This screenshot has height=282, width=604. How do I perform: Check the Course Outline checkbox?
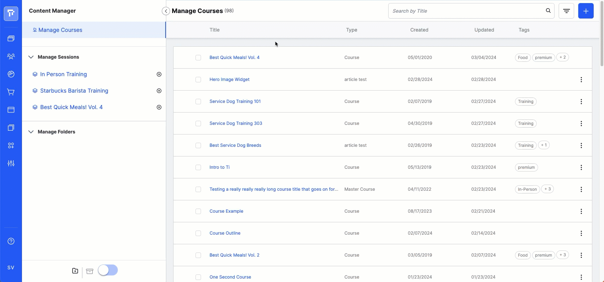click(198, 233)
